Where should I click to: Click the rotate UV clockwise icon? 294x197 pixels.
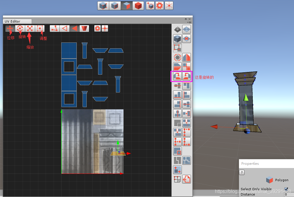pos(177,76)
